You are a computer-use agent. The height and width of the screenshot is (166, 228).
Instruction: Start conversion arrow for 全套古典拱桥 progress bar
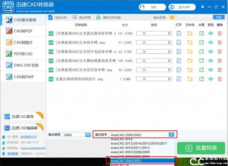tap(169, 79)
